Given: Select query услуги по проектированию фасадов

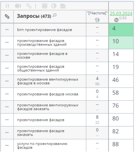Looking at the screenshot, I should pos(42,146).
